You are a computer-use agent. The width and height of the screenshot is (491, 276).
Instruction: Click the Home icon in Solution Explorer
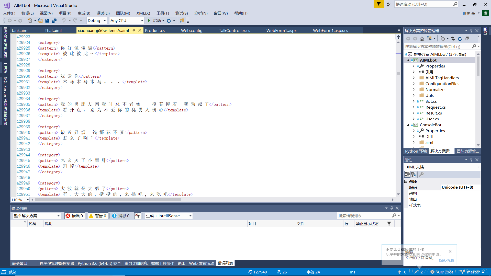click(x=422, y=39)
